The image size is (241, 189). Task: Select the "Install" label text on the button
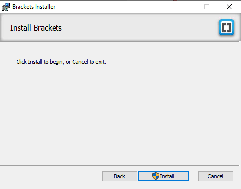click(x=167, y=176)
